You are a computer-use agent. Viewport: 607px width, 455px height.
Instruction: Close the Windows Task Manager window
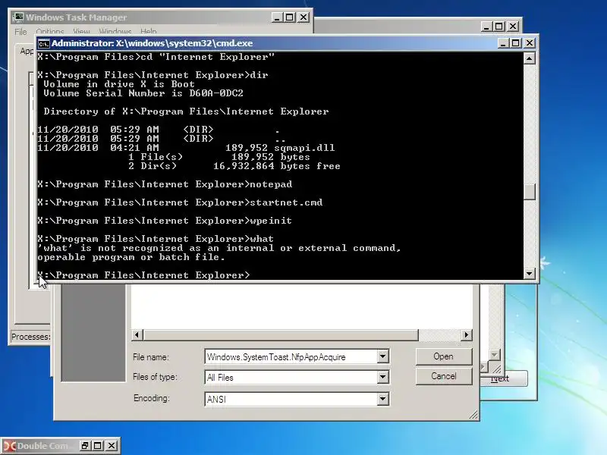click(x=303, y=17)
